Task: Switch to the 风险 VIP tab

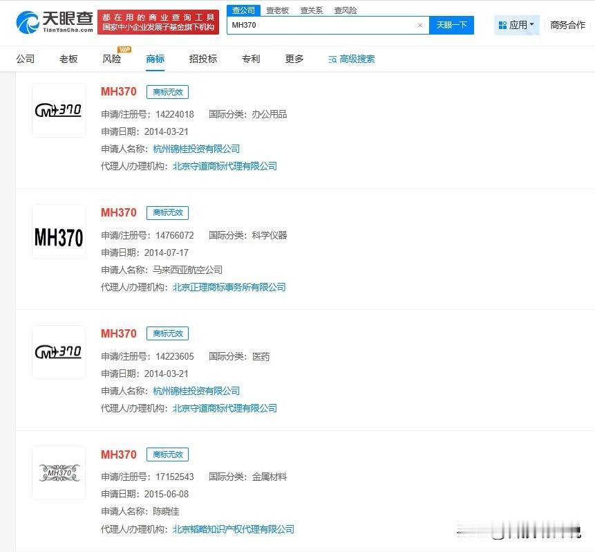Action: click(x=112, y=59)
